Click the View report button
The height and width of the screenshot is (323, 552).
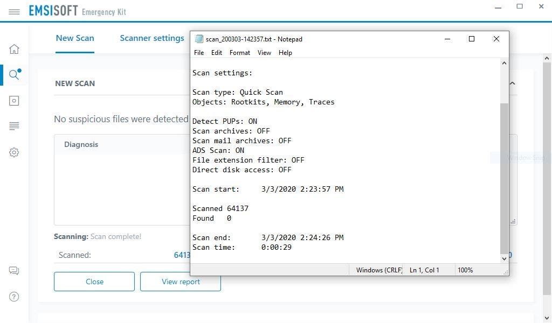tap(181, 282)
